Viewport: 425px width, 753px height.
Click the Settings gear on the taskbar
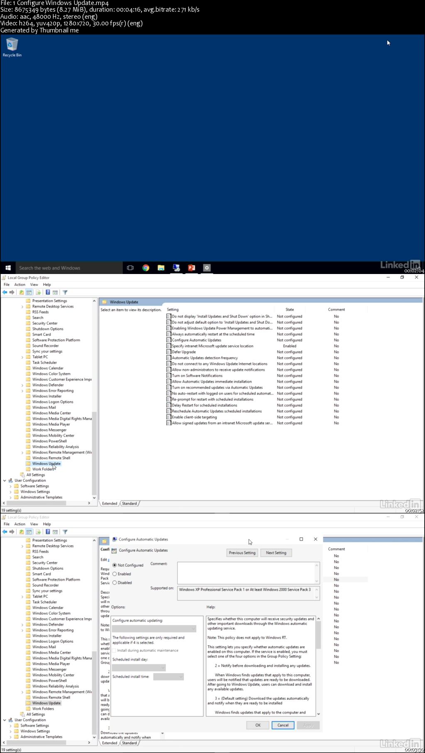(207, 268)
